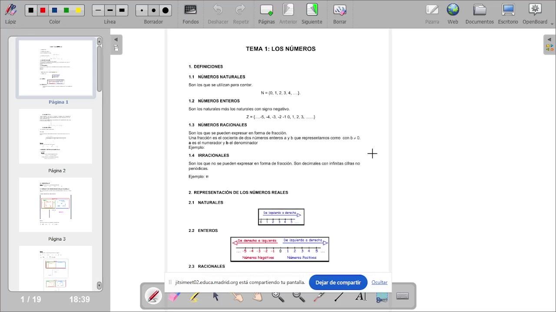Select the Line drawing tool
556x312 pixels.
click(x=340, y=296)
